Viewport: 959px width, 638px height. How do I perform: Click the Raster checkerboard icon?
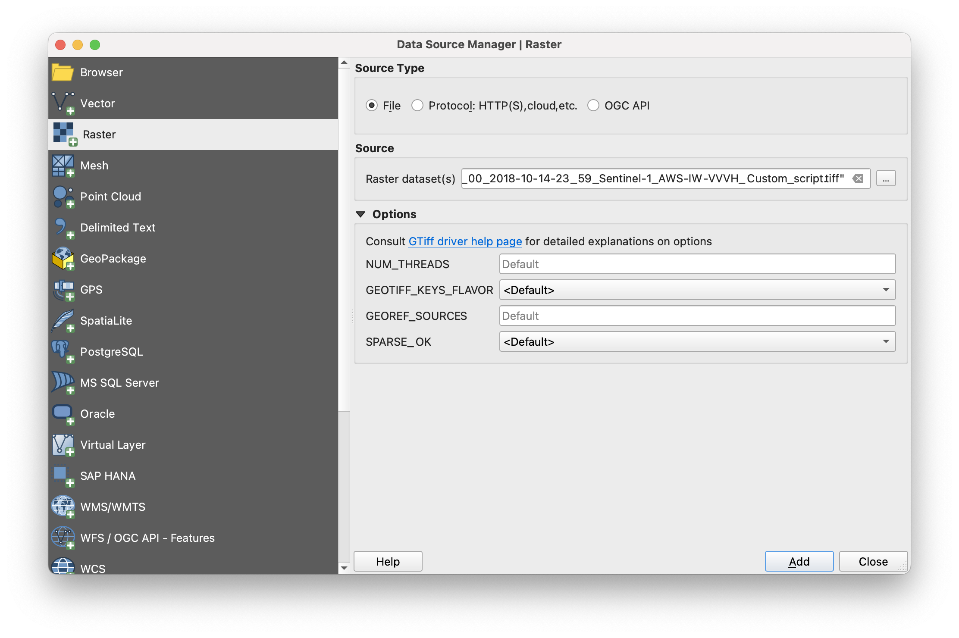[65, 134]
